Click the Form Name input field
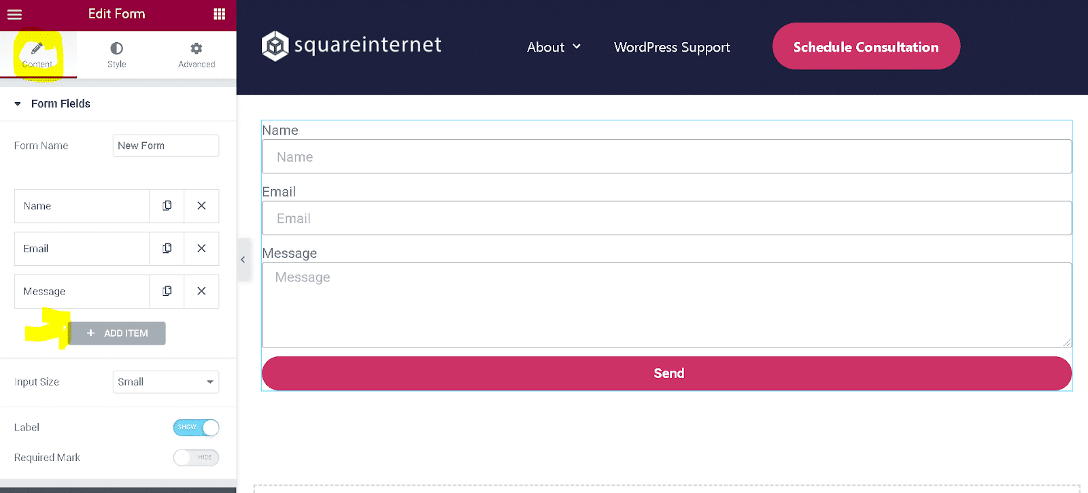 coord(165,145)
